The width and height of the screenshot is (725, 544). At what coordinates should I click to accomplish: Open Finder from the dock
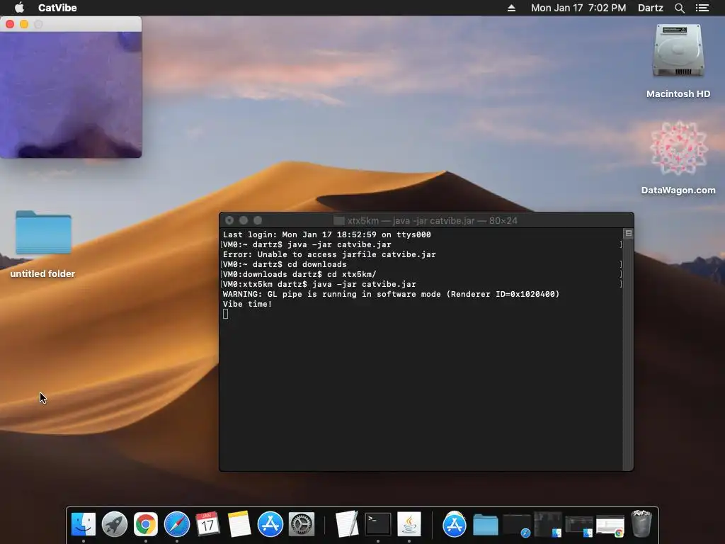pyautogui.click(x=84, y=525)
